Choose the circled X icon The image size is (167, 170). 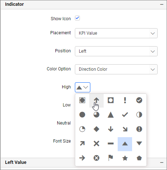pyautogui.click(x=96, y=158)
